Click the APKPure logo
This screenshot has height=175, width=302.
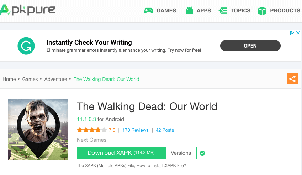point(27,10)
